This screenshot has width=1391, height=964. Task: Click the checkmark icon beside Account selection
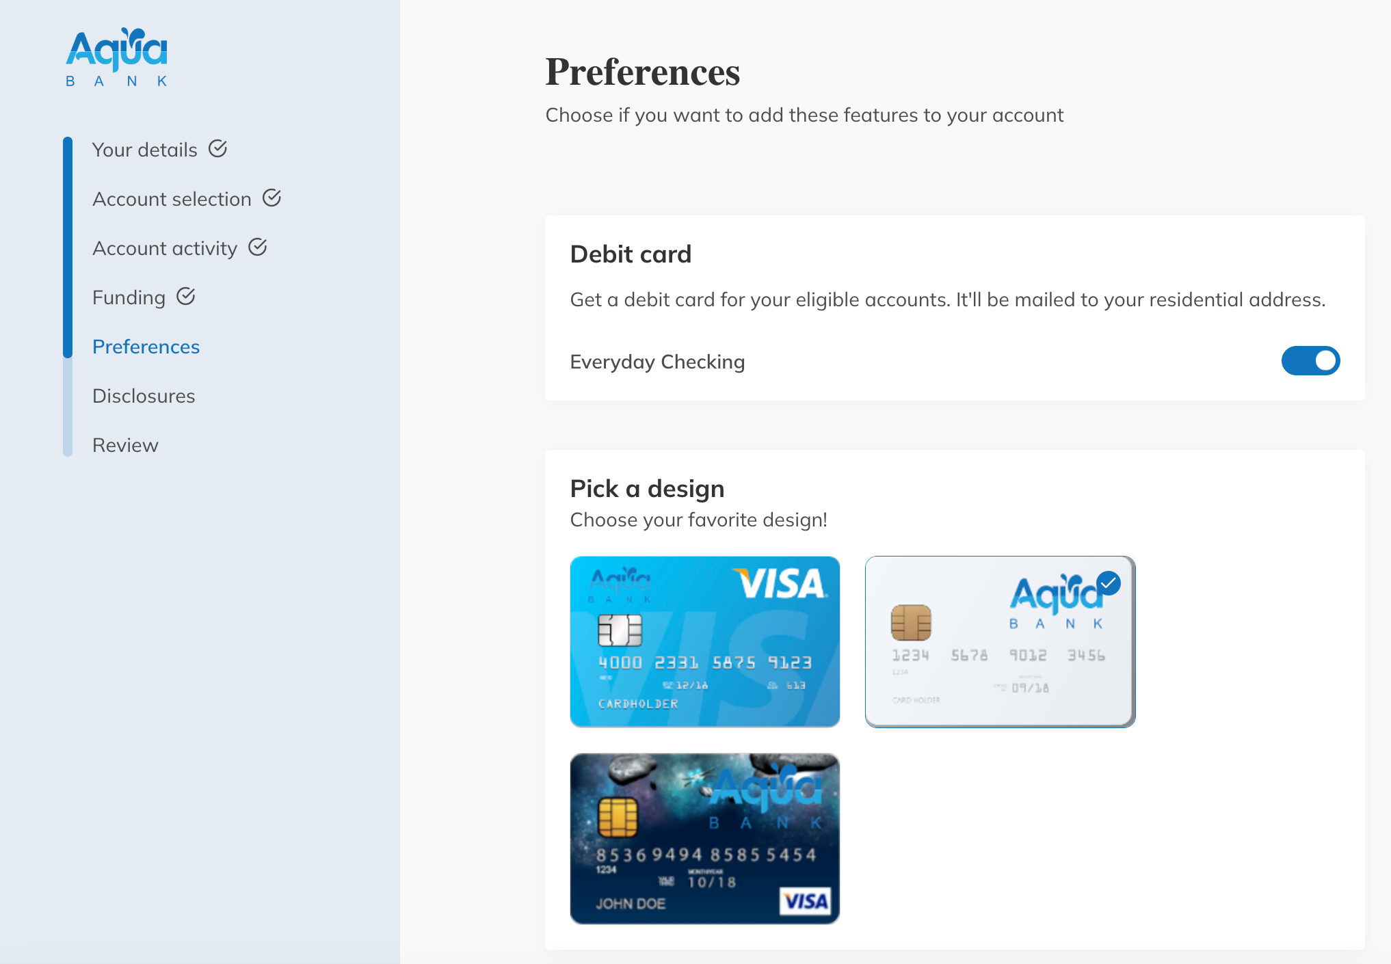[271, 198]
